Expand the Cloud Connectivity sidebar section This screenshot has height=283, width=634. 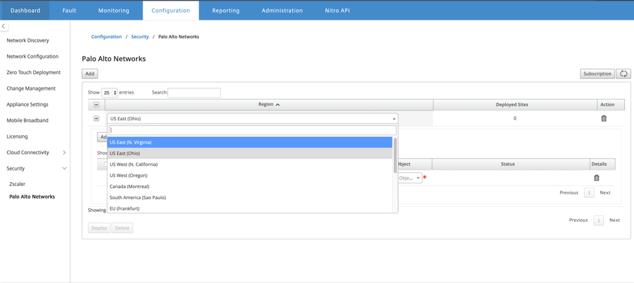pos(64,152)
